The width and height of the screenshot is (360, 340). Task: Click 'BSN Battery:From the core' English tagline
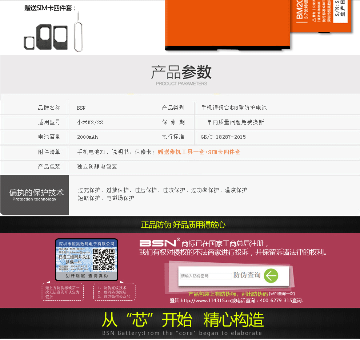182,333
